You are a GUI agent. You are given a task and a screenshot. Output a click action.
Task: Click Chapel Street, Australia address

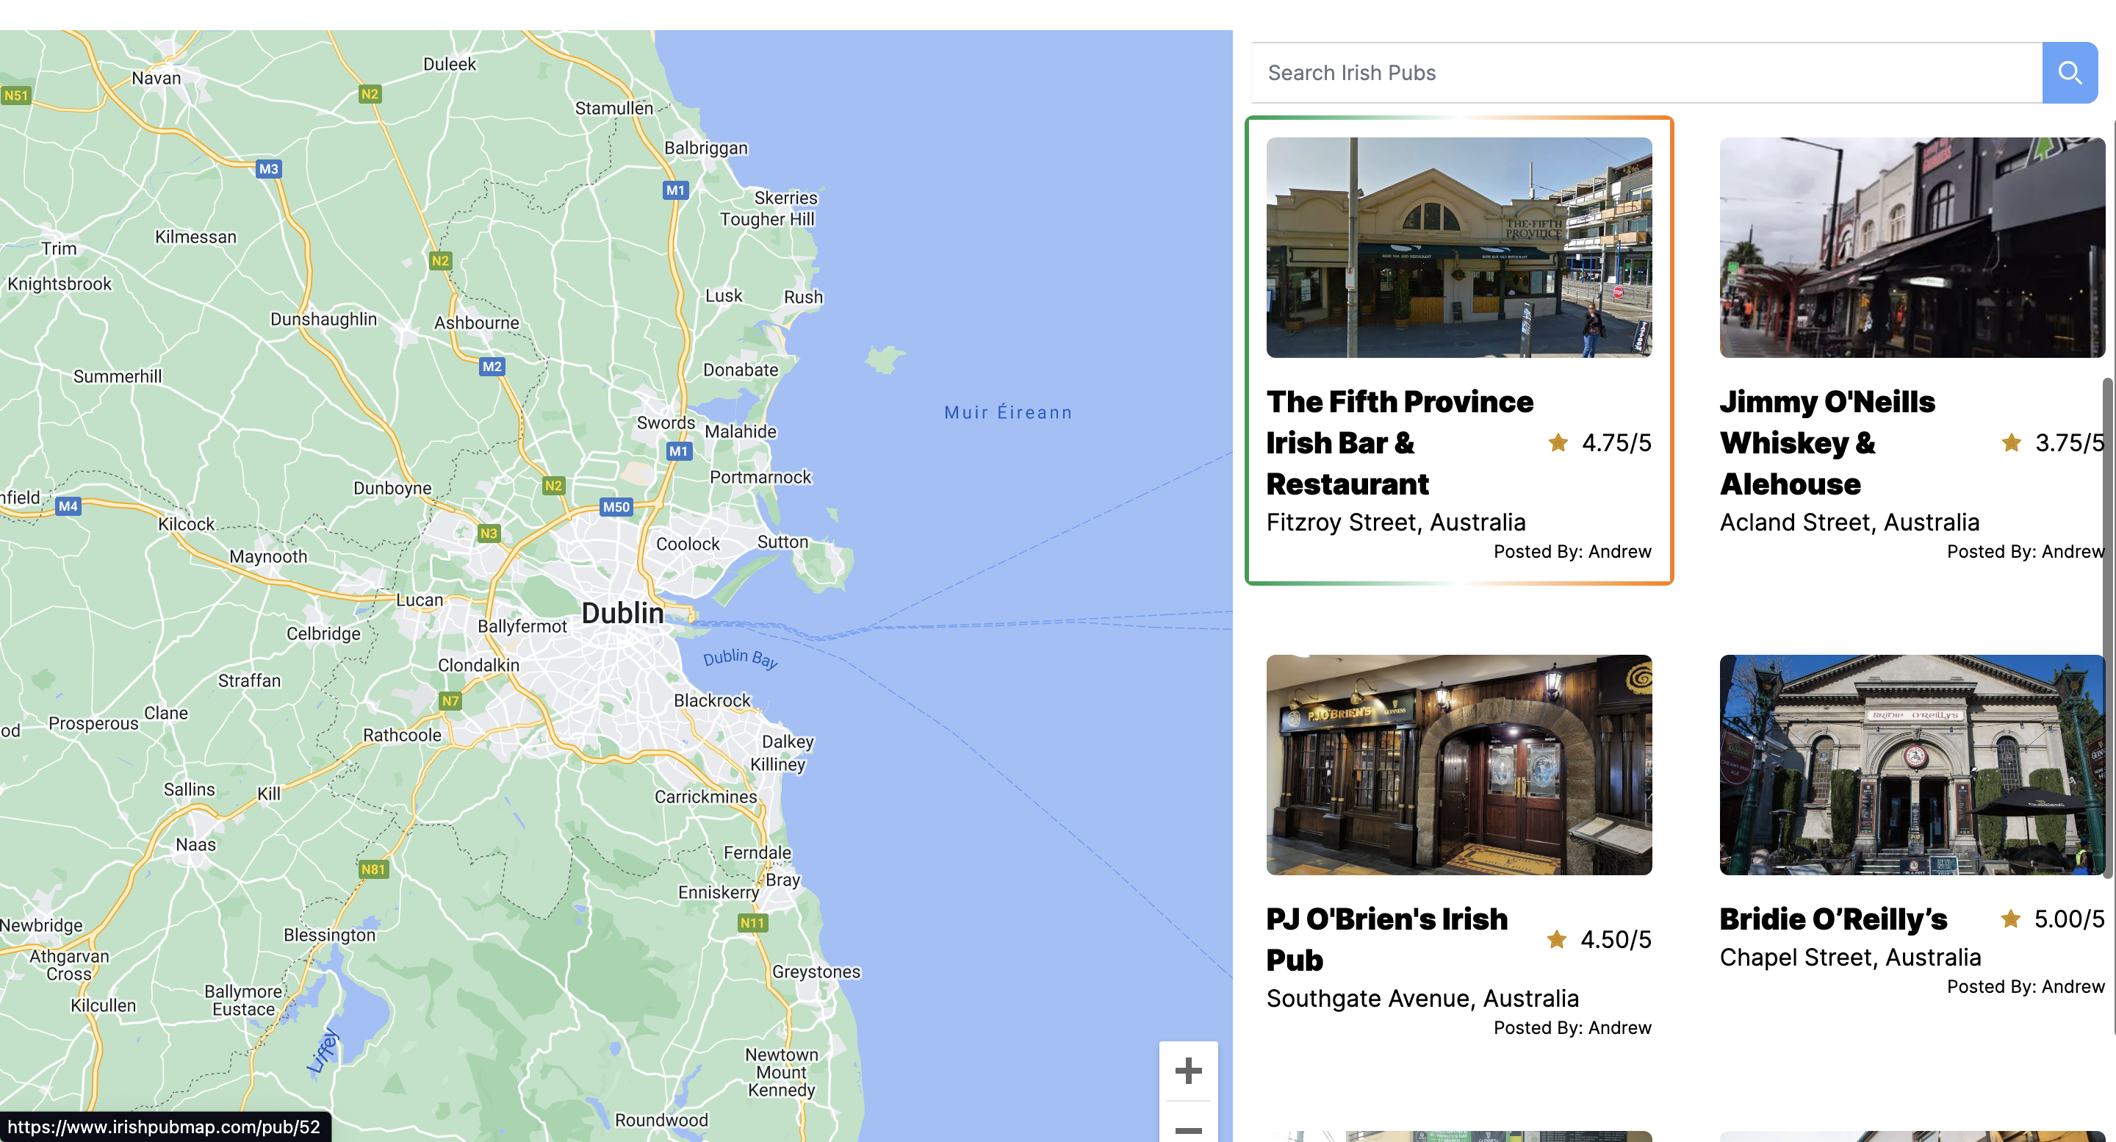pos(1850,957)
